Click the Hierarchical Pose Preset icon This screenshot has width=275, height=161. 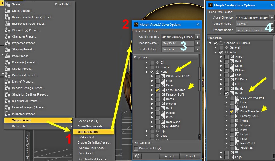click(7, 24)
